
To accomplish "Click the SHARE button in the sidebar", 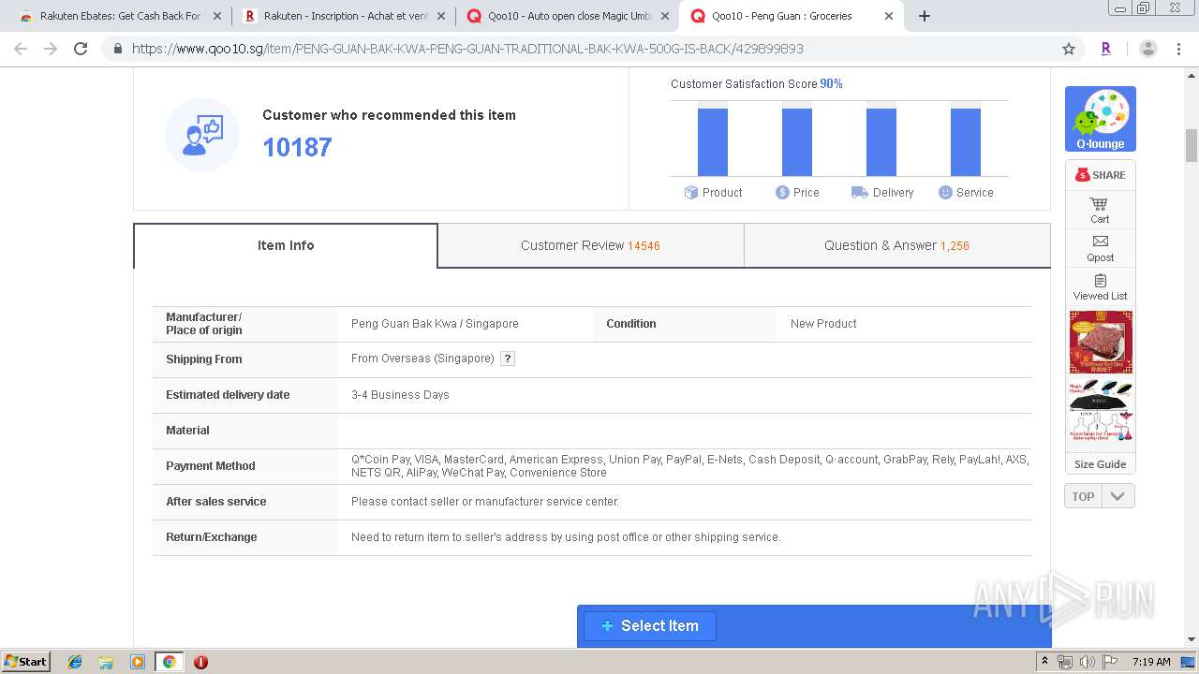I will click(x=1101, y=175).
